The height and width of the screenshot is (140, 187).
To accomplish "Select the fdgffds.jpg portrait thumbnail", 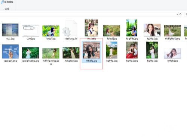I will pyautogui.click(x=132, y=28).
